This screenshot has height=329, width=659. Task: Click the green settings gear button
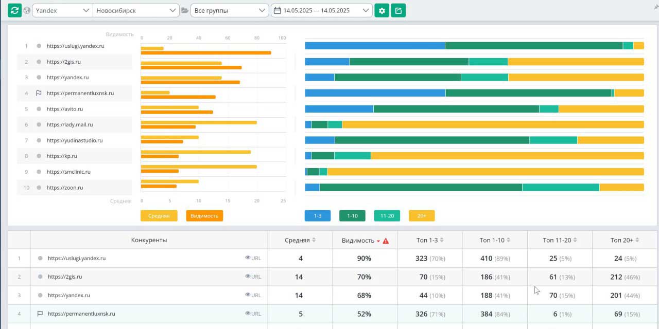(381, 10)
